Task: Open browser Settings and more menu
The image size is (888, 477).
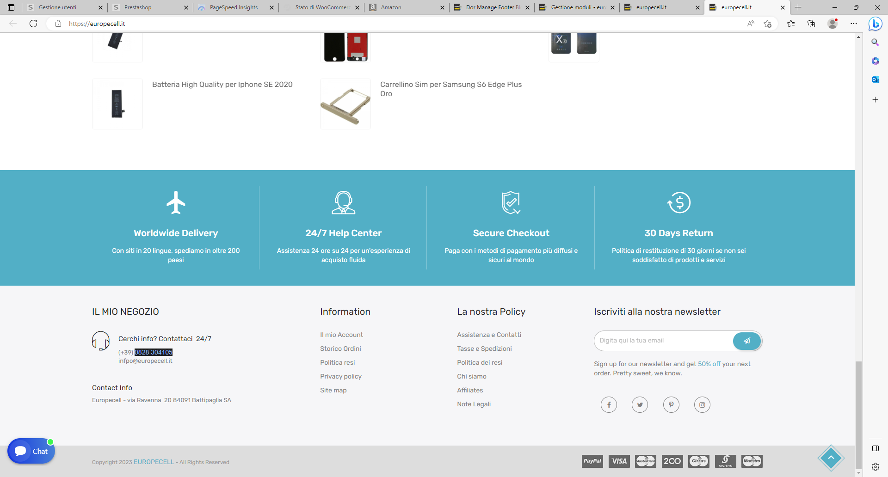Action: pos(854,24)
